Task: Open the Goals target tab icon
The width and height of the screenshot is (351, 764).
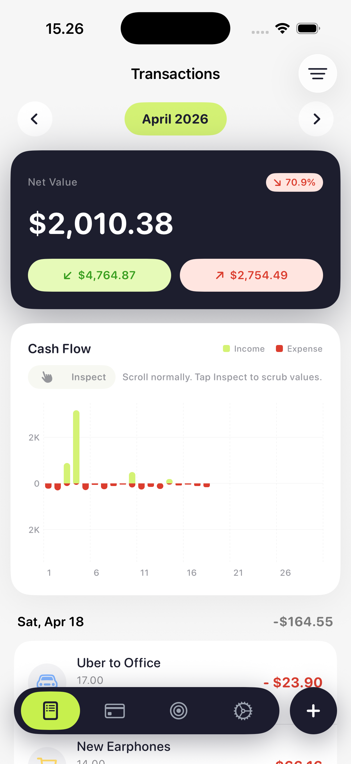Action: click(x=179, y=711)
